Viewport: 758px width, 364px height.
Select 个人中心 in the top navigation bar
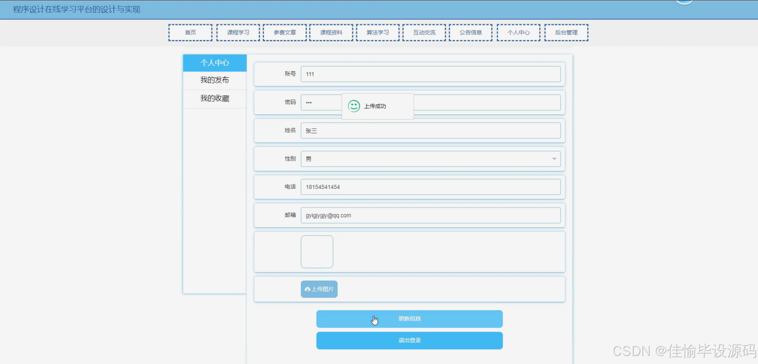(x=519, y=33)
